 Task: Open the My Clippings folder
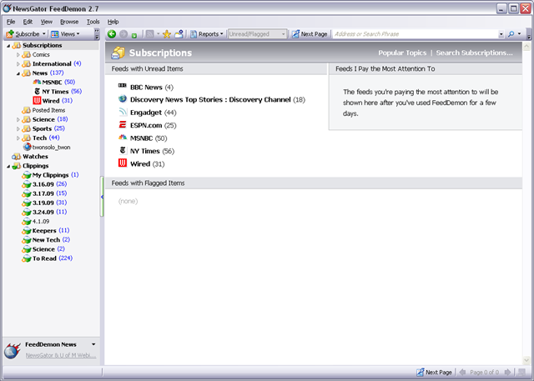pyautogui.click(x=50, y=175)
